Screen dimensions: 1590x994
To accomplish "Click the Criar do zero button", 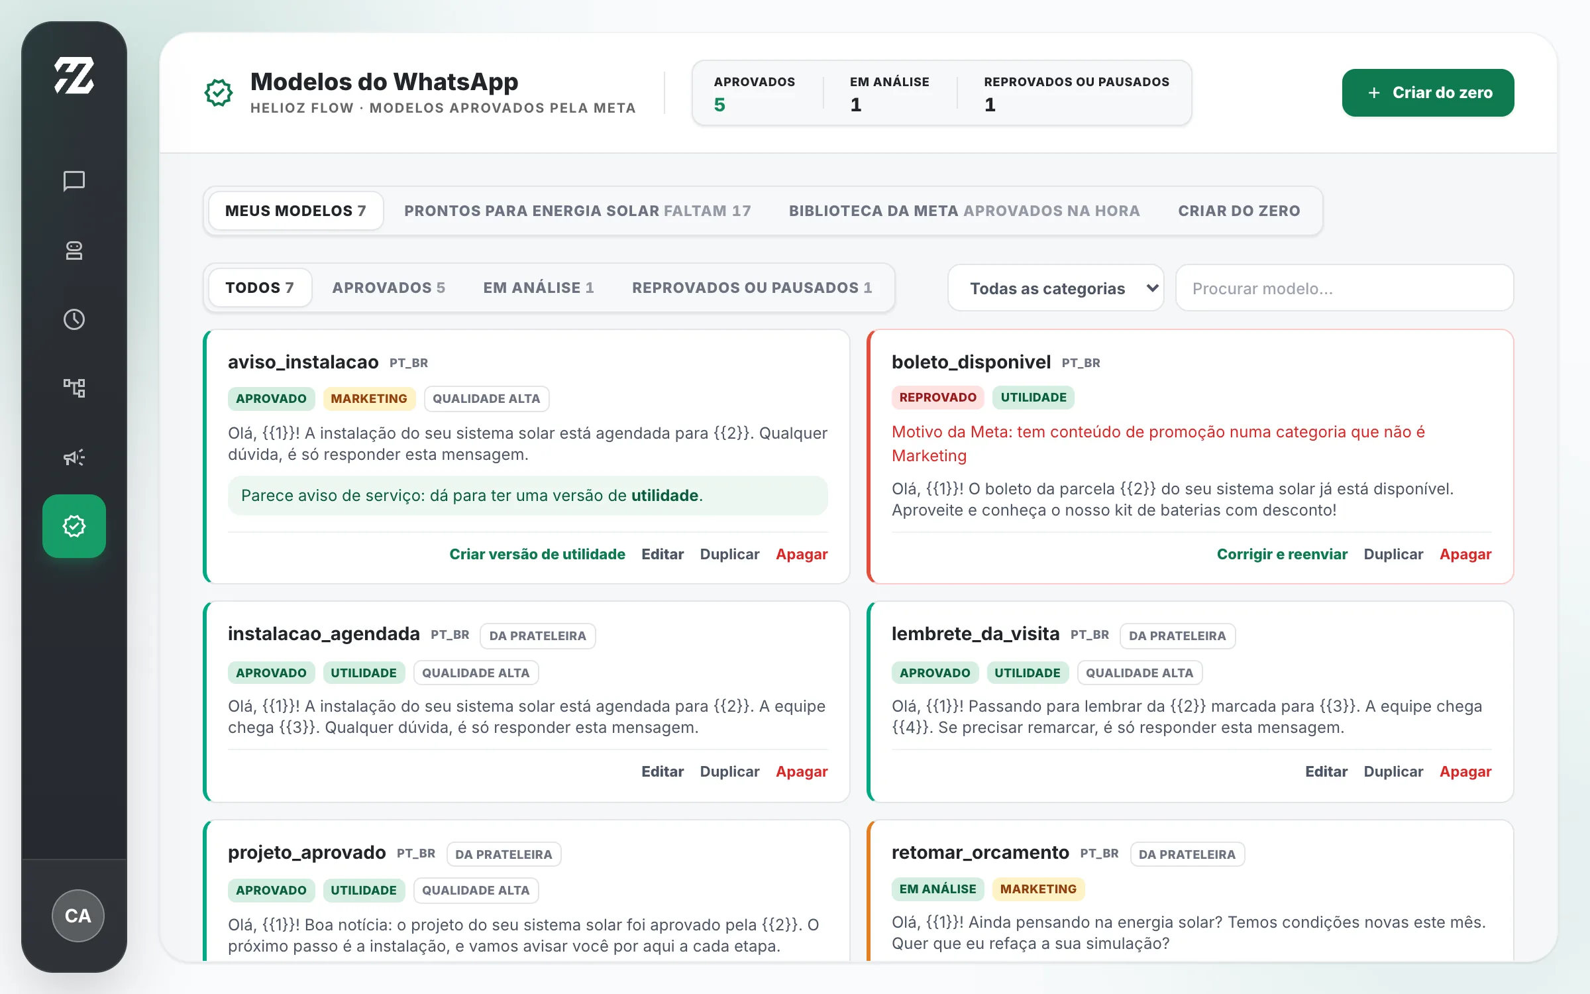I will [1428, 93].
